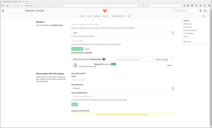Go back with the browser back arrow
212x128 pixels.
pyautogui.click(x=2, y=6)
